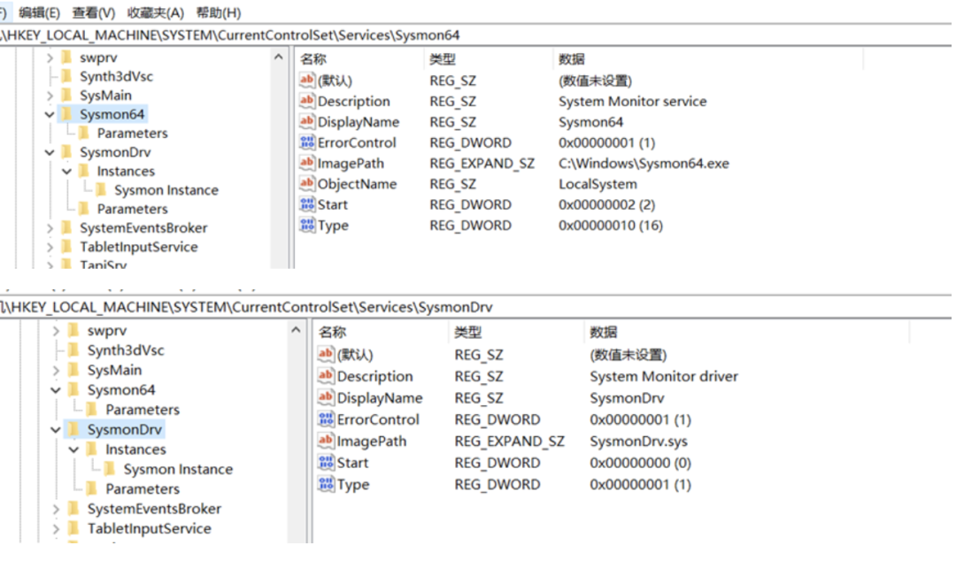Select the highlighted SysmonDrv key in the bottom tree

[x=125, y=429]
